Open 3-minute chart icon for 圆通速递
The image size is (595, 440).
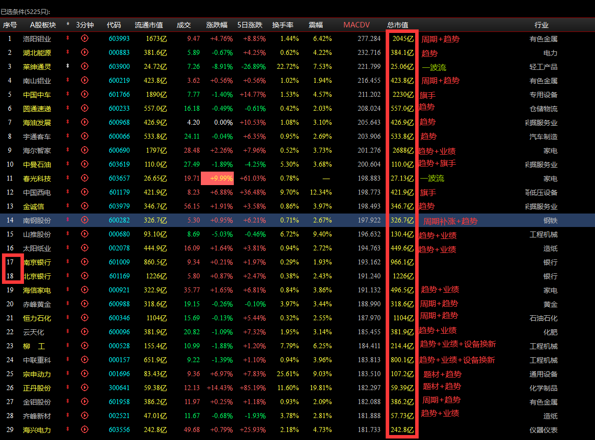84,108
